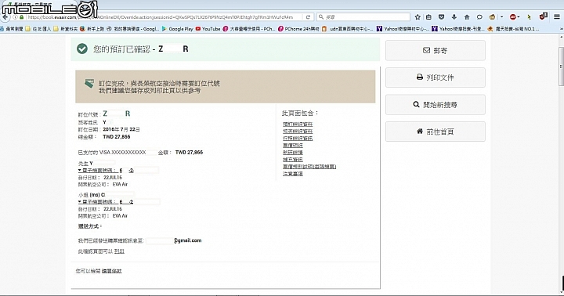Open the fourth link under 此頁面包含

[x=293, y=146]
